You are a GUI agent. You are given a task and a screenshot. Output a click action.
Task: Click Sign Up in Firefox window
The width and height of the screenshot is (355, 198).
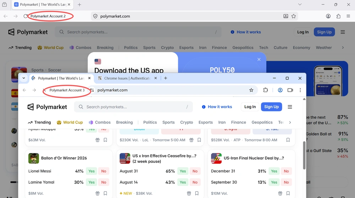[x=324, y=32]
